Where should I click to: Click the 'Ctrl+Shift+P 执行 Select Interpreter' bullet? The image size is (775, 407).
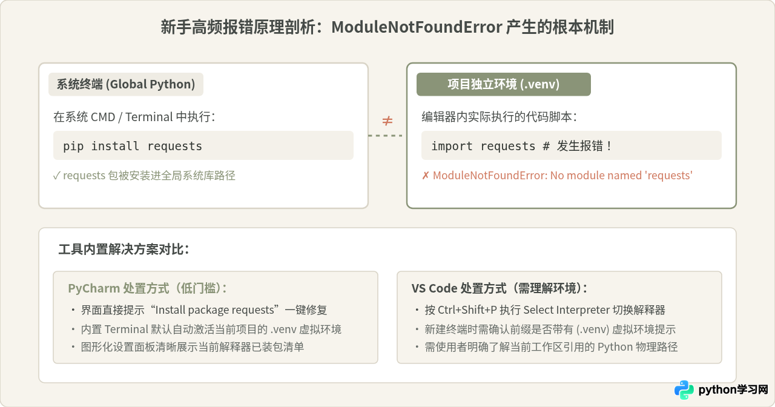(539, 310)
